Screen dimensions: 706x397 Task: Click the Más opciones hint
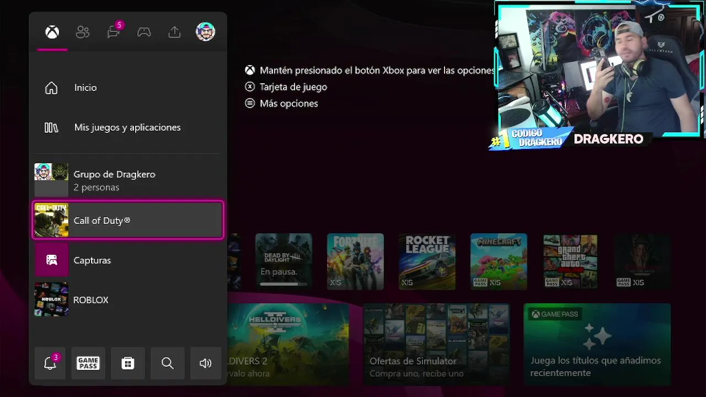(x=289, y=104)
